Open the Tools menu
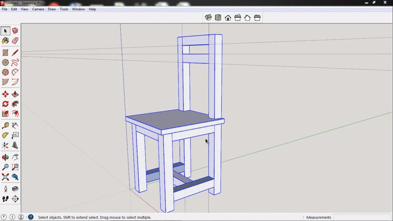The image size is (393, 221). coord(64,9)
